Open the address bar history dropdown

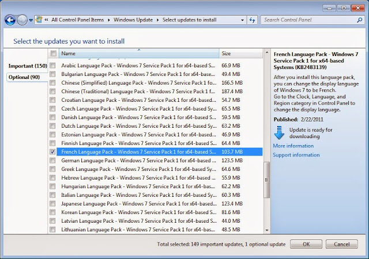point(242,20)
